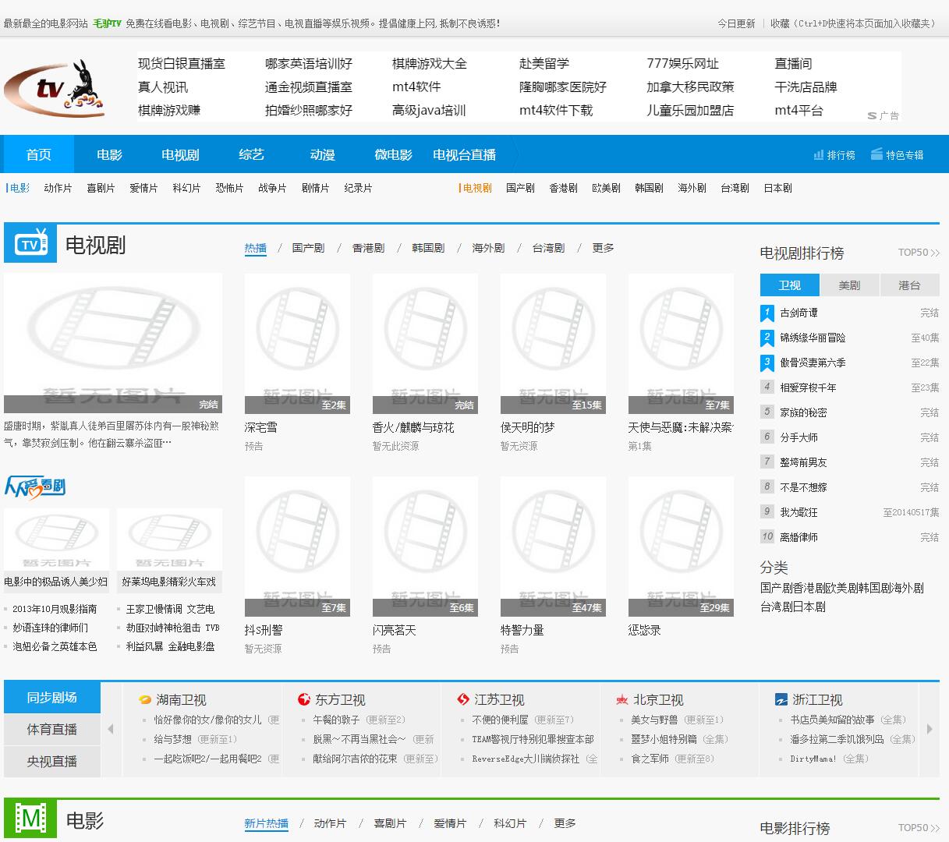This screenshot has width=949, height=842.
Task: Open the 排行榜 ranking chart icon
Action: tap(819, 154)
